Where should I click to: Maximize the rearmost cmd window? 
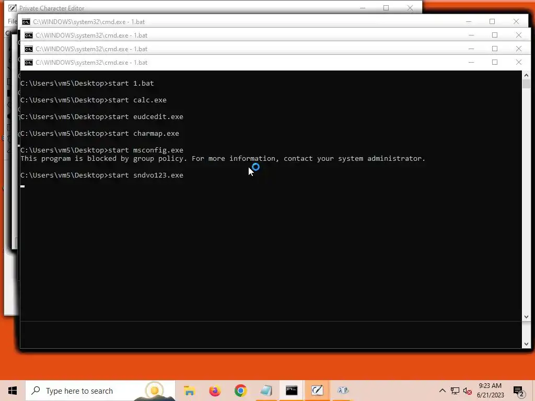coord(492,21)
